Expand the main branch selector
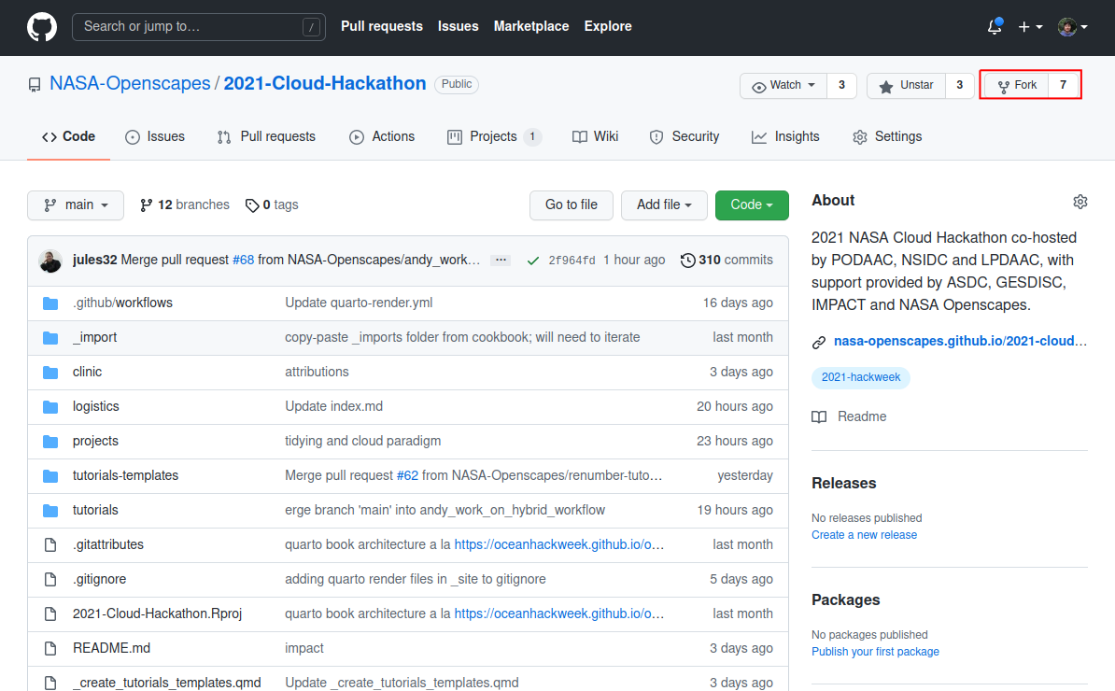The width and height of the screenshot is (1115, 691). pos(76,205)
